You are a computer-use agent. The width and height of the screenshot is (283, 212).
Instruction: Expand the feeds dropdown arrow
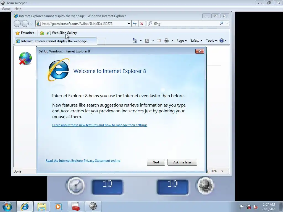tap(153, 41)
